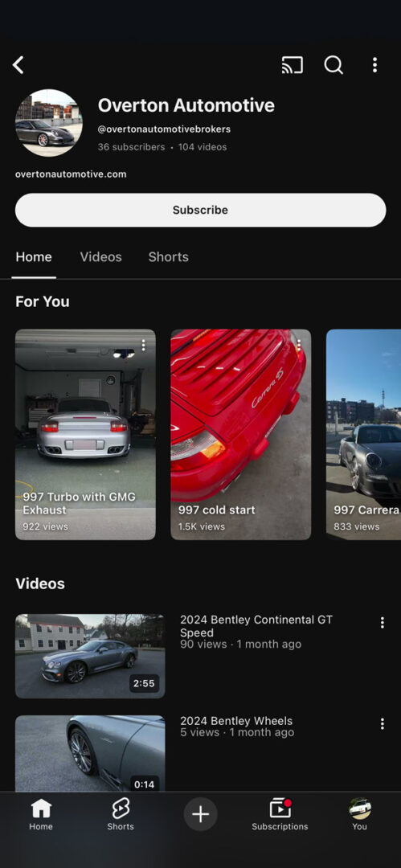
Task: Open Subscriptions in the bottom bar
Action: [280, 814]
